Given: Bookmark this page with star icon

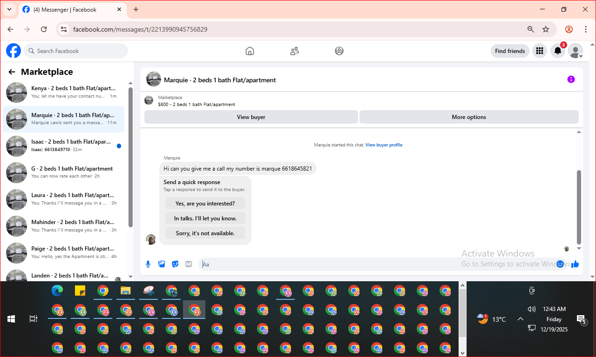Looking at the screenshot, I should click(x=546, y=29).
